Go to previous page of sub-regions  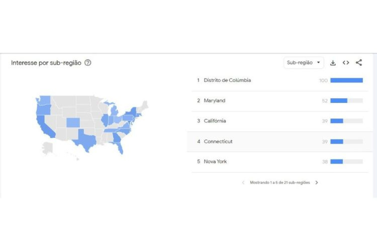(243, 183)
